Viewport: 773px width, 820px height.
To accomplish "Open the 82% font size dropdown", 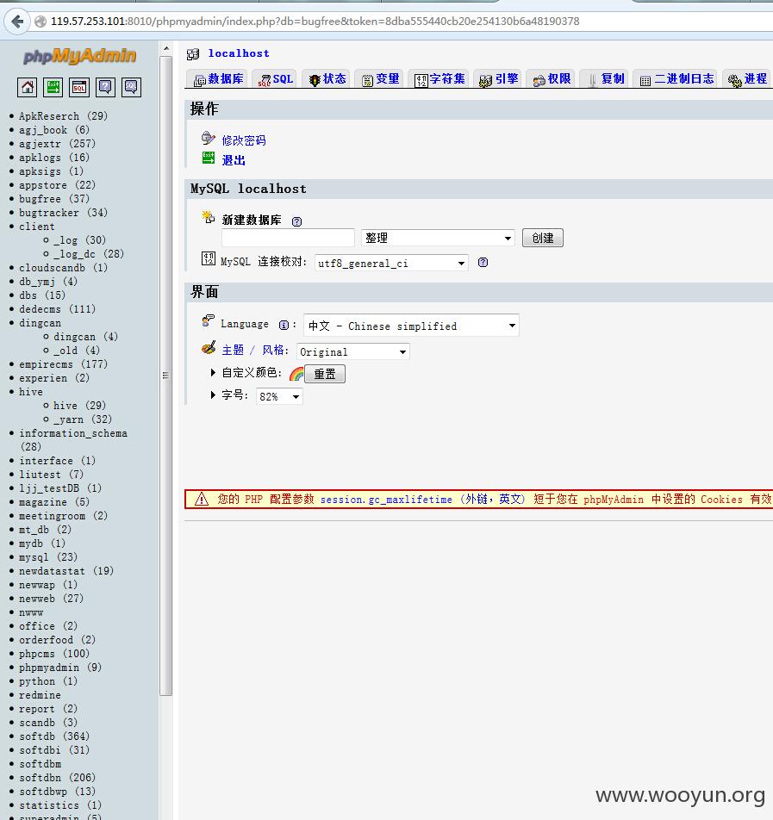I will tap(279, 396).
